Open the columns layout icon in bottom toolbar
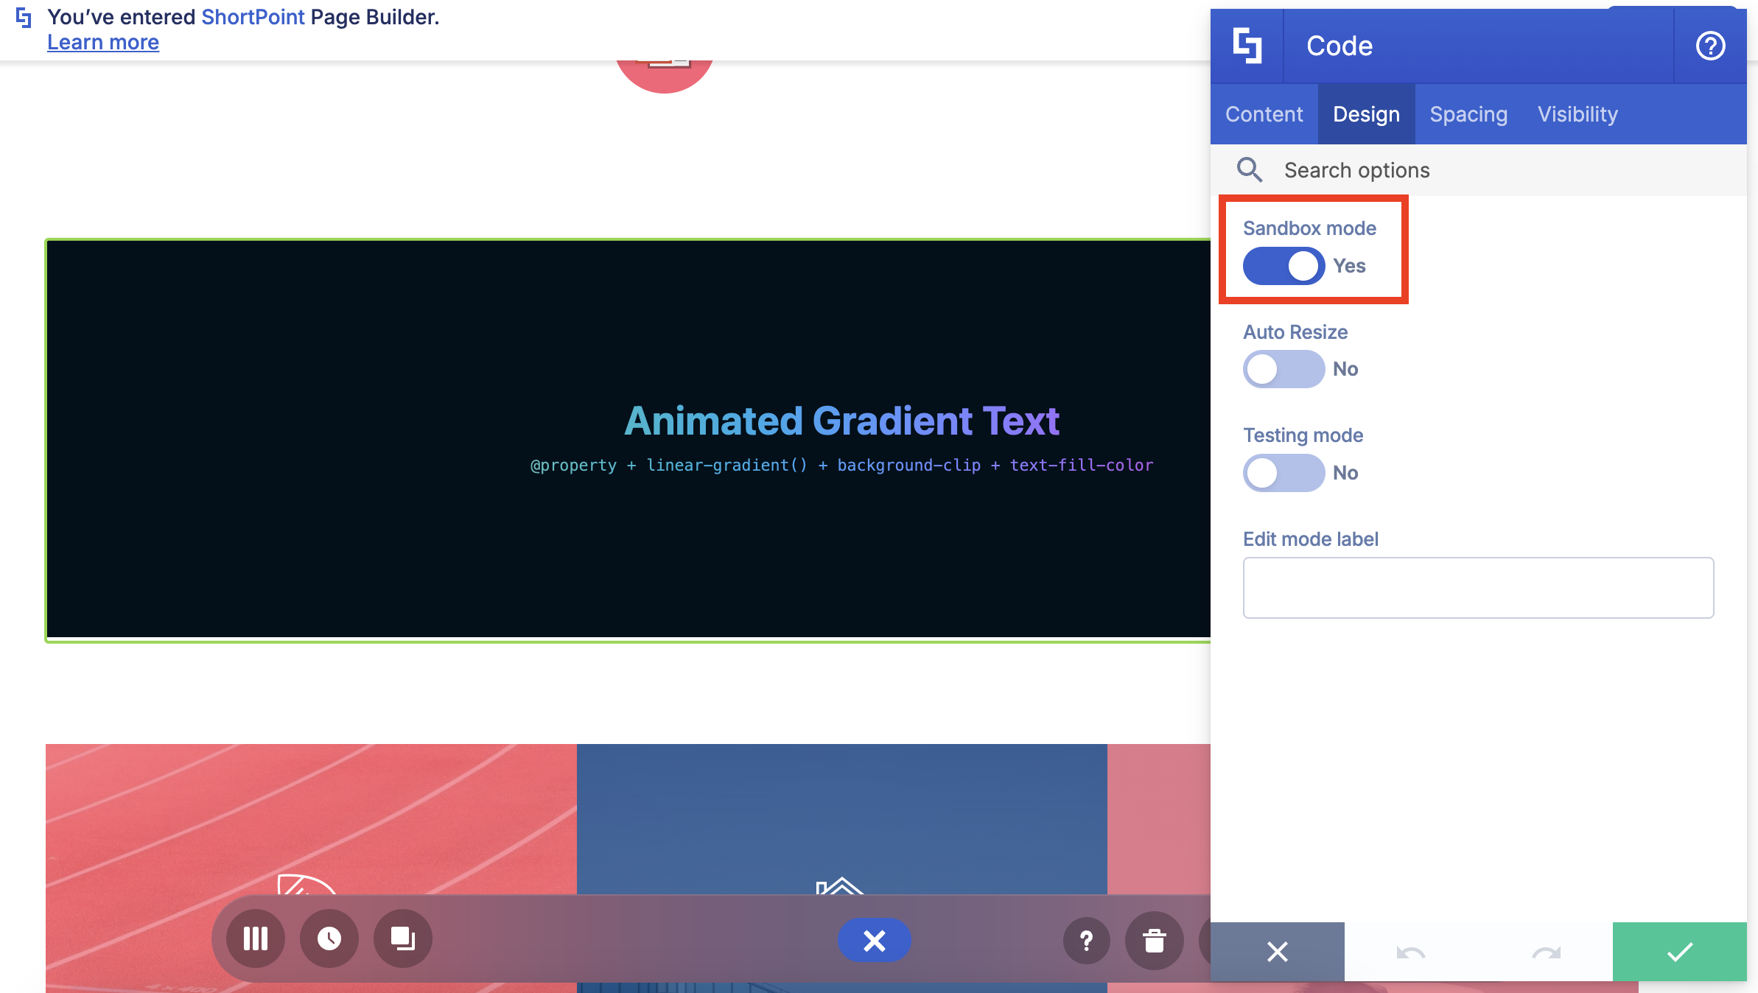 point(256,939)
